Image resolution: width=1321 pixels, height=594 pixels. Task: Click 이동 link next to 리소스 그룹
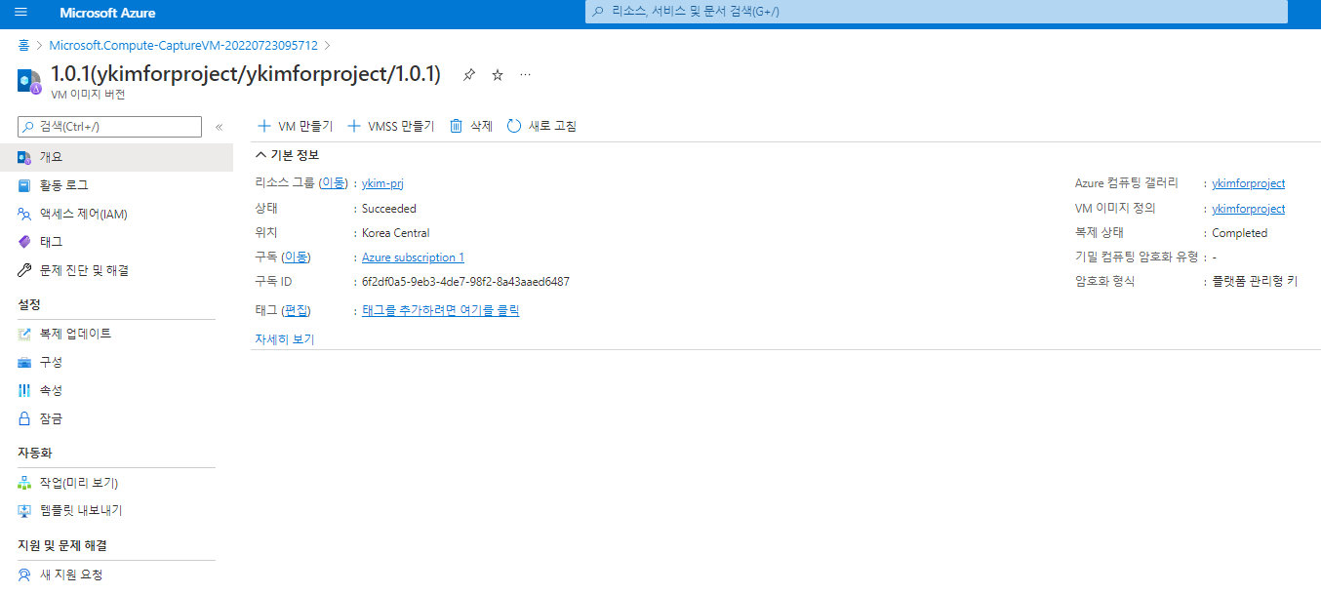[x=334, y=182]
